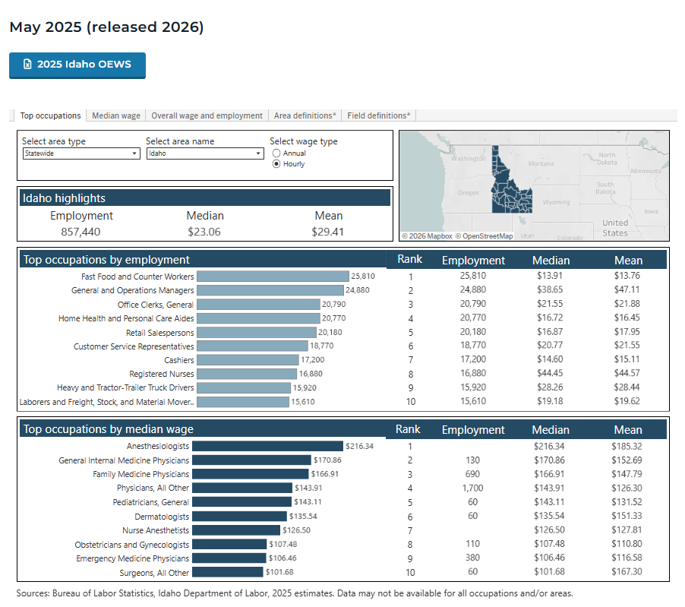Viewport: 685px width, 607px height.
Task: Open the Select area name dropdown
Action: [205, 153]
